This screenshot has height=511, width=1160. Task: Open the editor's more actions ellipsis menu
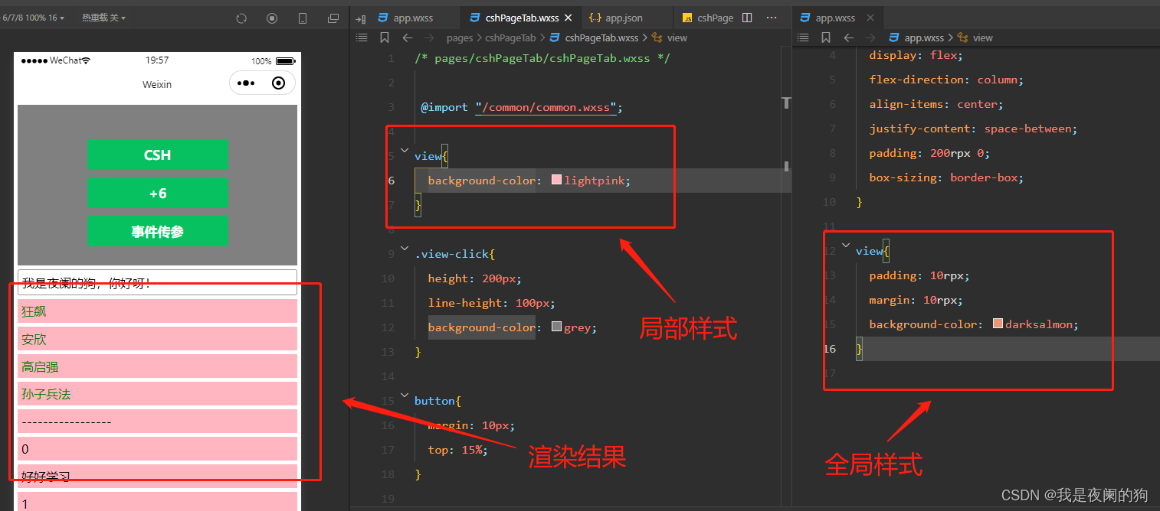[772, 18]
